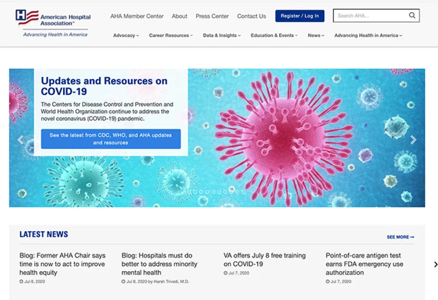Advance to next carousel slide arrow

tap(413, 139)
